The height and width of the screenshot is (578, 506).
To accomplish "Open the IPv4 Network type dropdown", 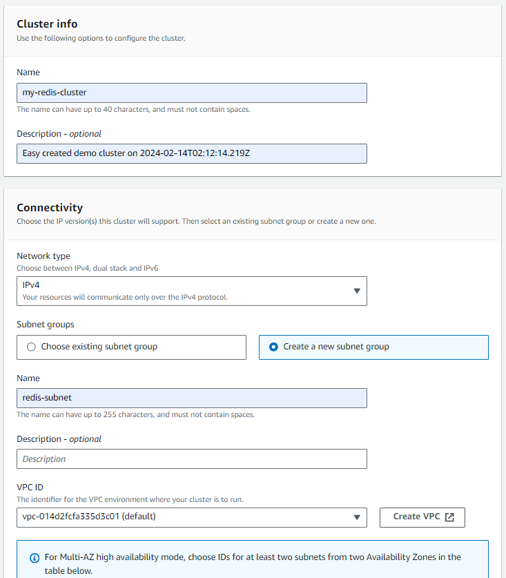I will pyautogui.click(x=192, y=291).
